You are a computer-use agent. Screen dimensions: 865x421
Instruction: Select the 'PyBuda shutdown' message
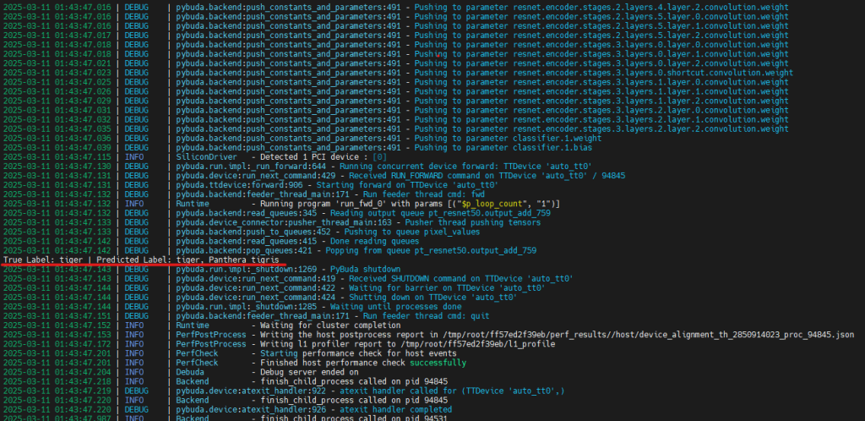pos(365,270)
